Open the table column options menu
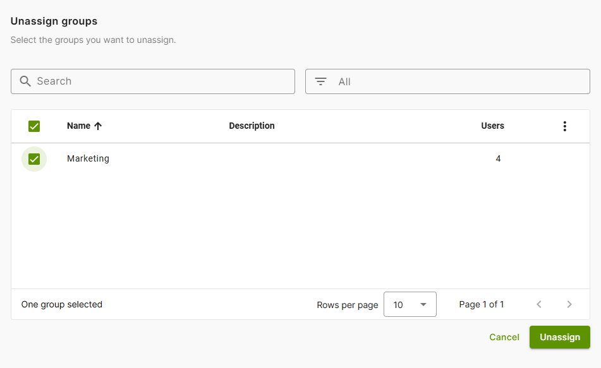 (564, 126)
